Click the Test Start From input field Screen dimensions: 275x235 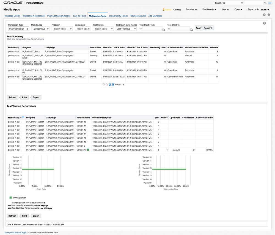click(152, 29)
